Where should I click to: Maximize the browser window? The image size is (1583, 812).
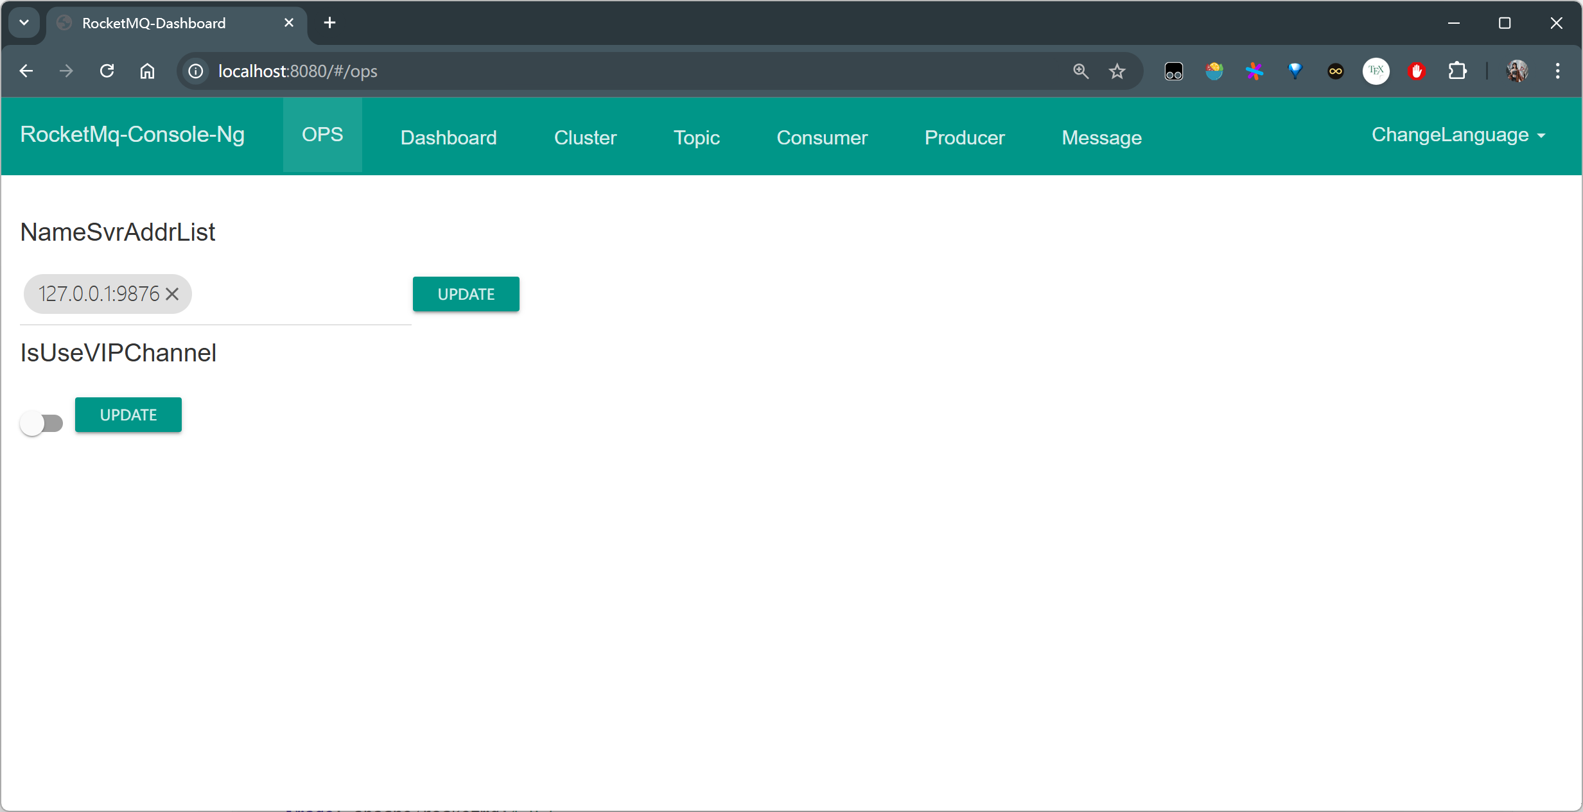tap(1505, 23)
